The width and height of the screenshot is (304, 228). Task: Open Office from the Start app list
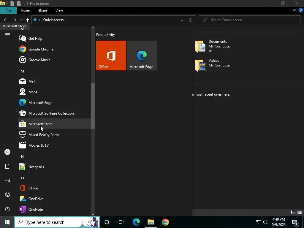click(54, 188)
